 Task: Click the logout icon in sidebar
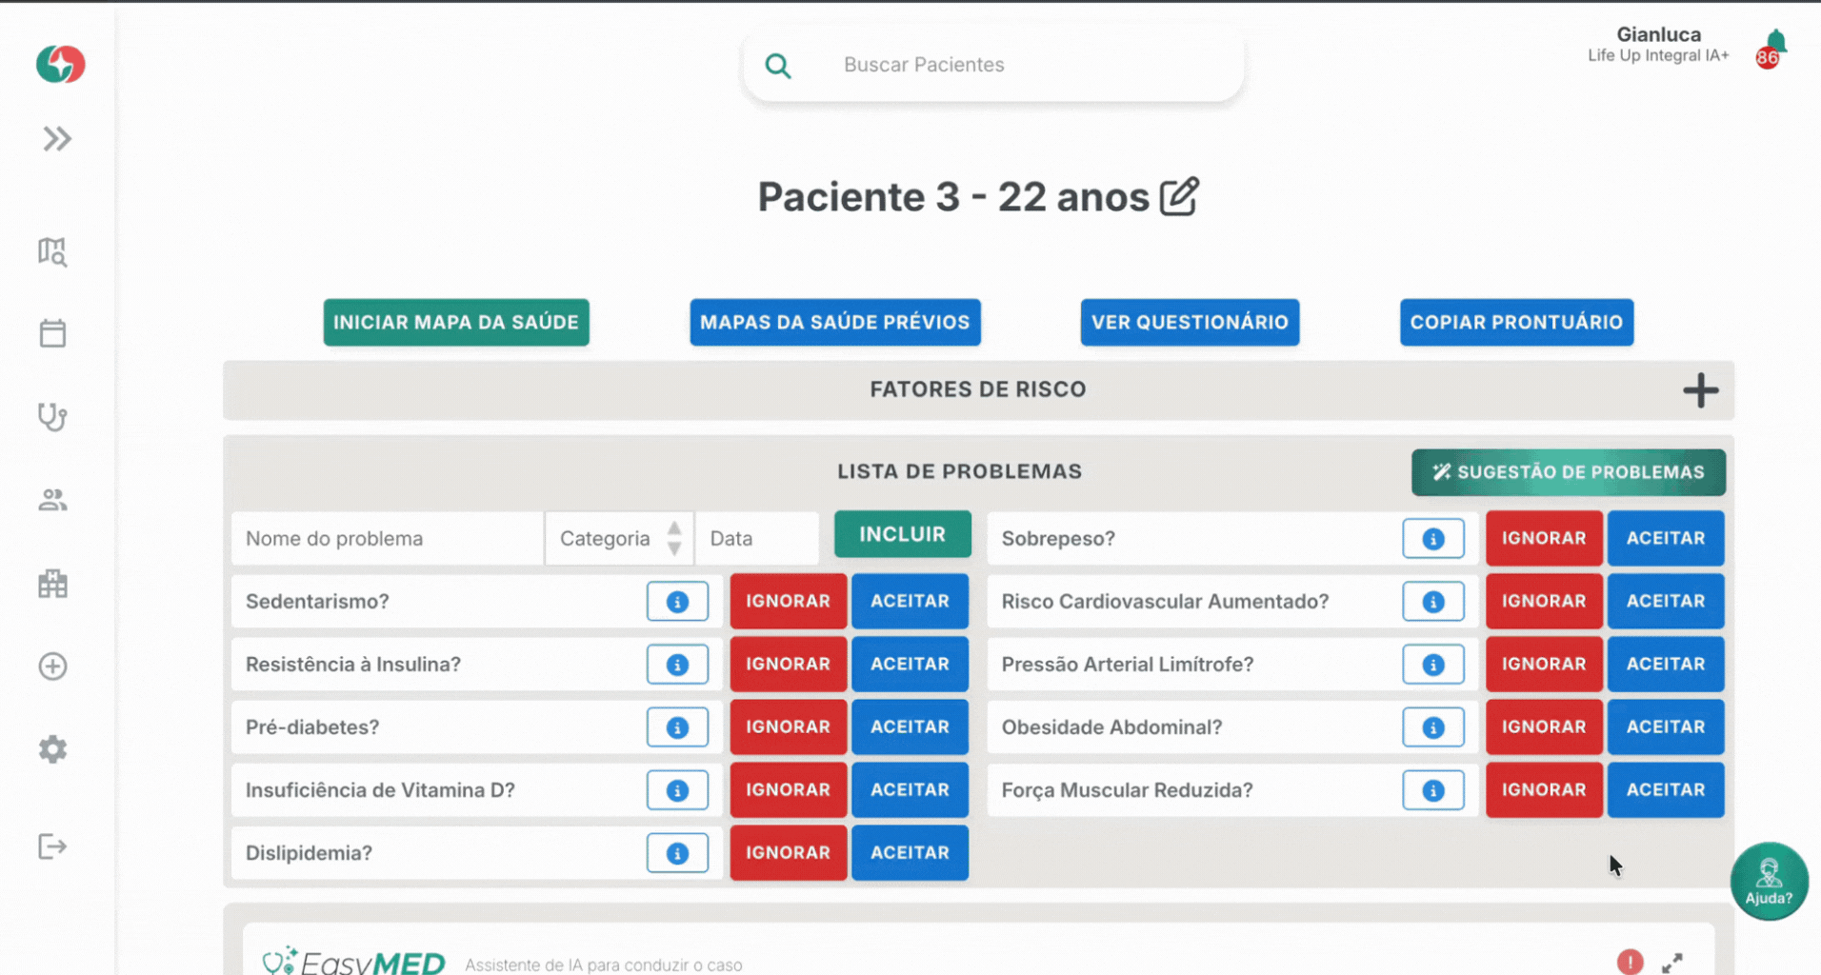click(x=52, y=846)
